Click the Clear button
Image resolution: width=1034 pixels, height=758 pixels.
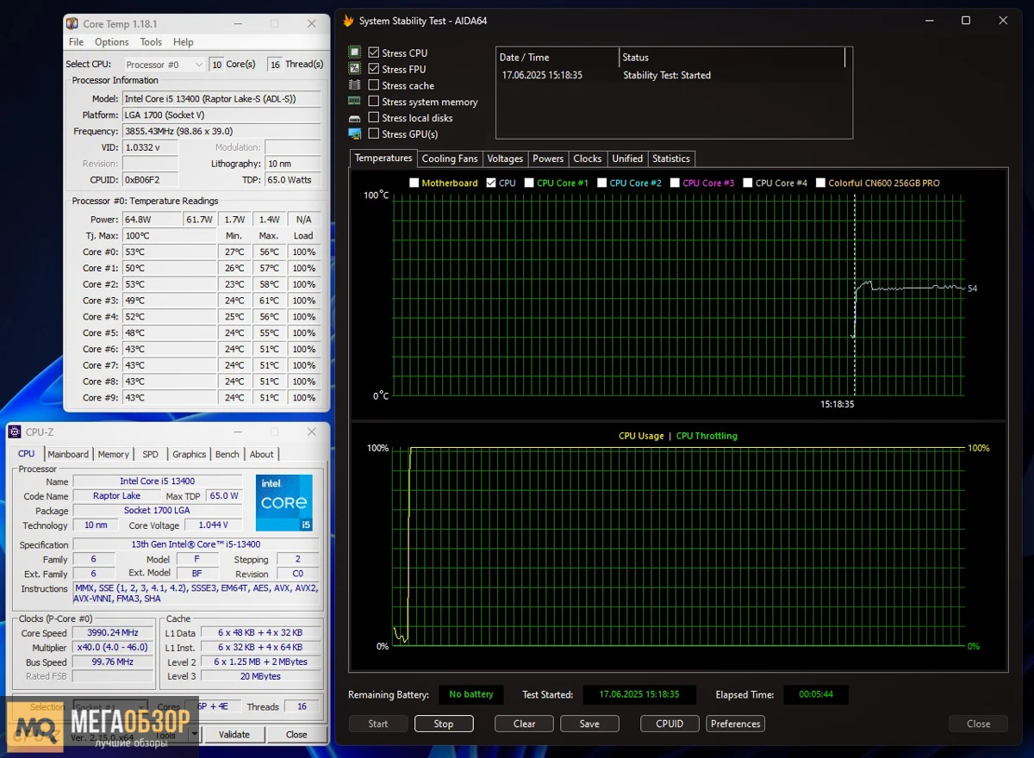pos(525,724)
